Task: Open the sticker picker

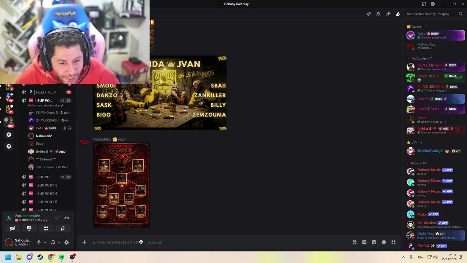Action: pyautogui.click(x=374, y=242)
